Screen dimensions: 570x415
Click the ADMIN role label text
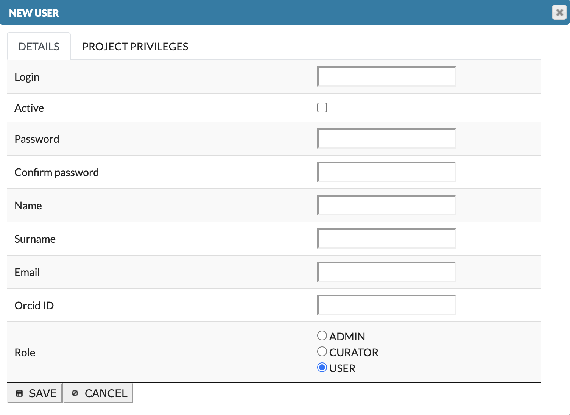(347, 337)
